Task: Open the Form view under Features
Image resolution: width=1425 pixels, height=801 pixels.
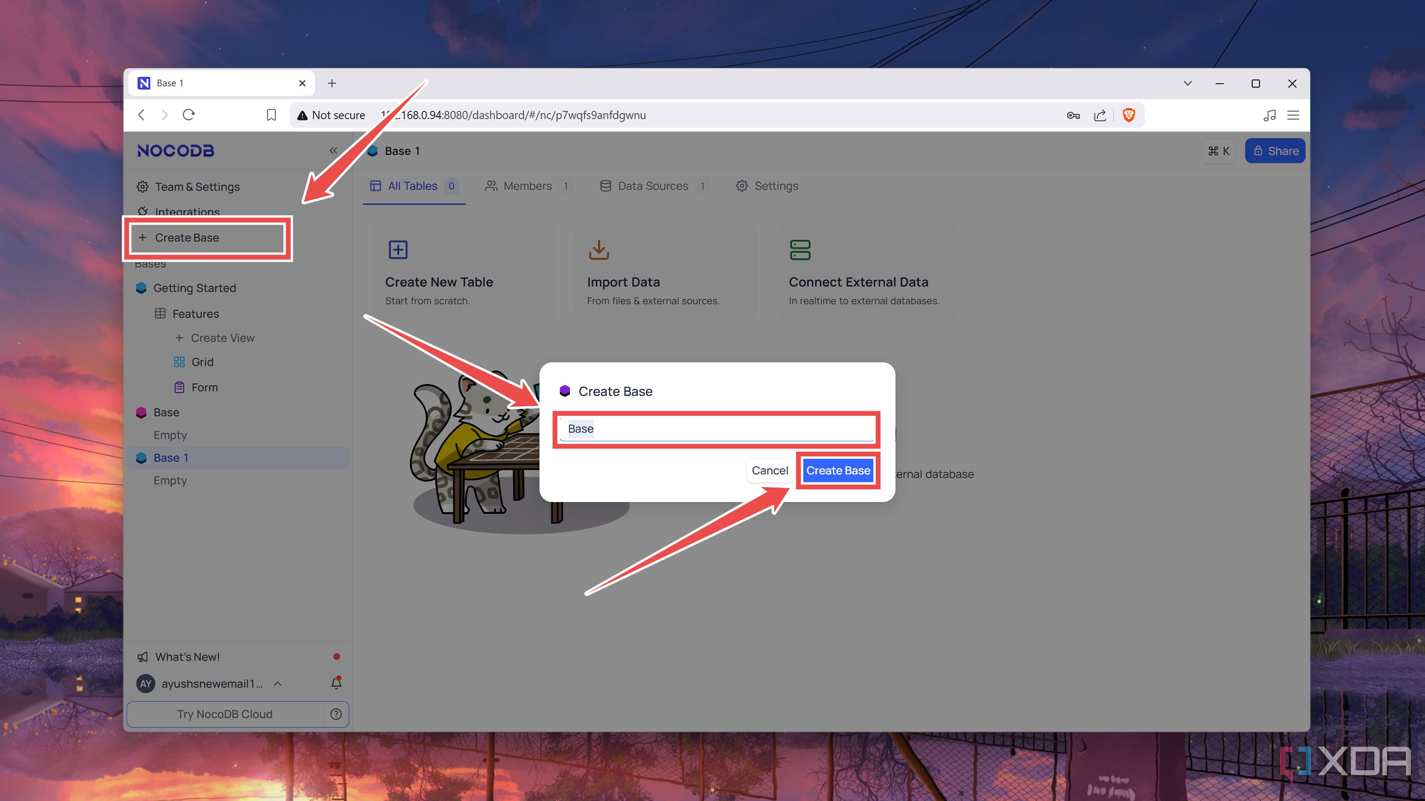Action: click(x=204, y=387)
